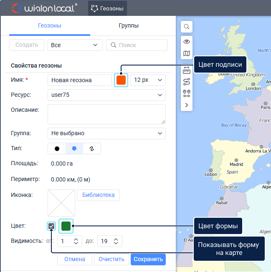271x272 pixels.
Task: Open the Ресурс user75 dropdown
Action: [x=106, y=95]
